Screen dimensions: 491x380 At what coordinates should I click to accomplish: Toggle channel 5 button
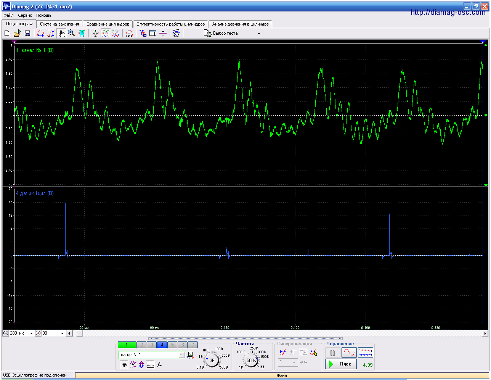click(172, 345)
